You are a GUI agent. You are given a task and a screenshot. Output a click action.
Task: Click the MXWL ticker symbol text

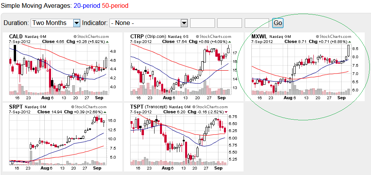coord(259,36)
